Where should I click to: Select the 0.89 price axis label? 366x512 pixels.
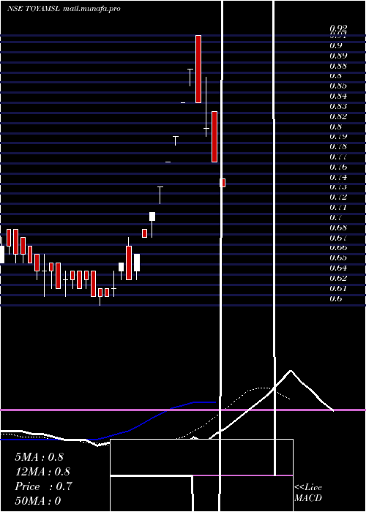[338, 56]
